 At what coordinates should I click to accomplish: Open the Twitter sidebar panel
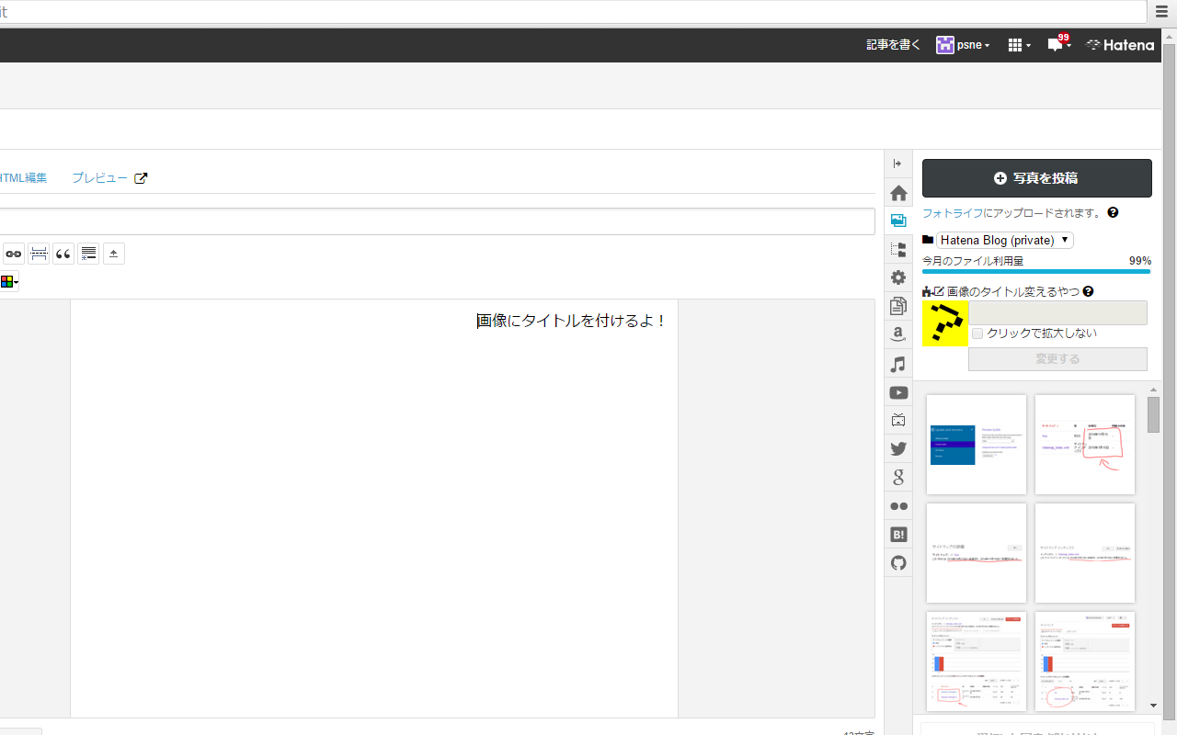click(x=898, y=448)
